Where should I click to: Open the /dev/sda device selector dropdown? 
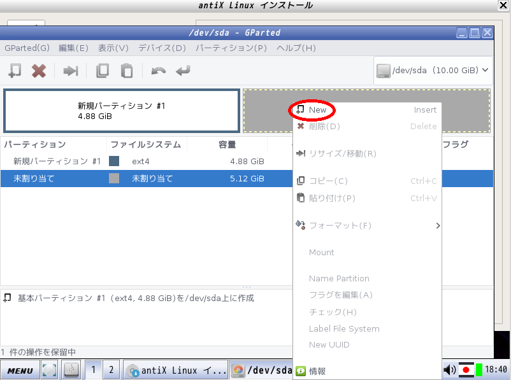(433, 70)
